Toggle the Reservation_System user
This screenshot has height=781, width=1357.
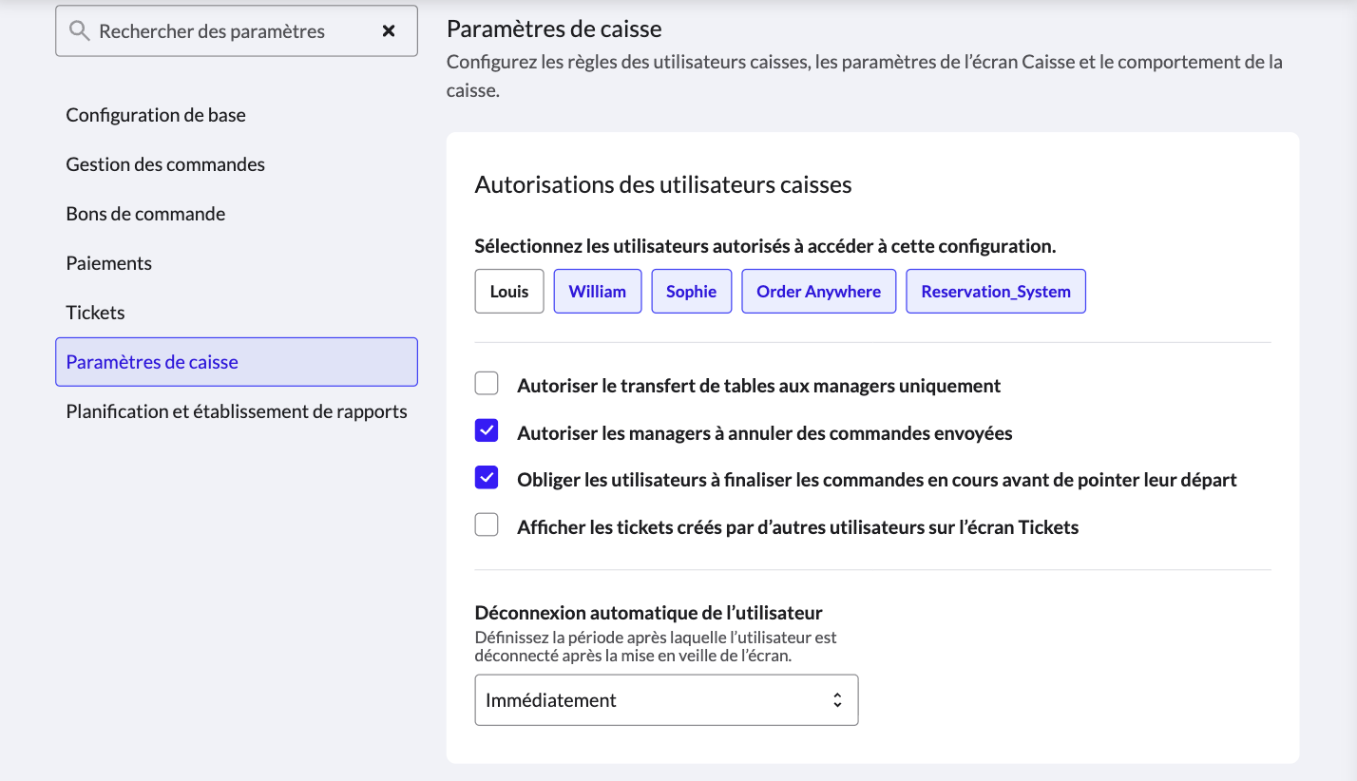click(x=996, y=292)
